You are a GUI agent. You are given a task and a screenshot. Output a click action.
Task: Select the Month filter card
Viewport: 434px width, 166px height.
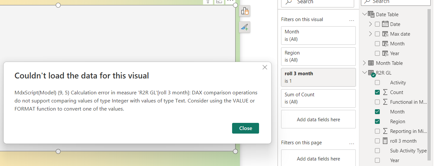(x=318, y=35)
